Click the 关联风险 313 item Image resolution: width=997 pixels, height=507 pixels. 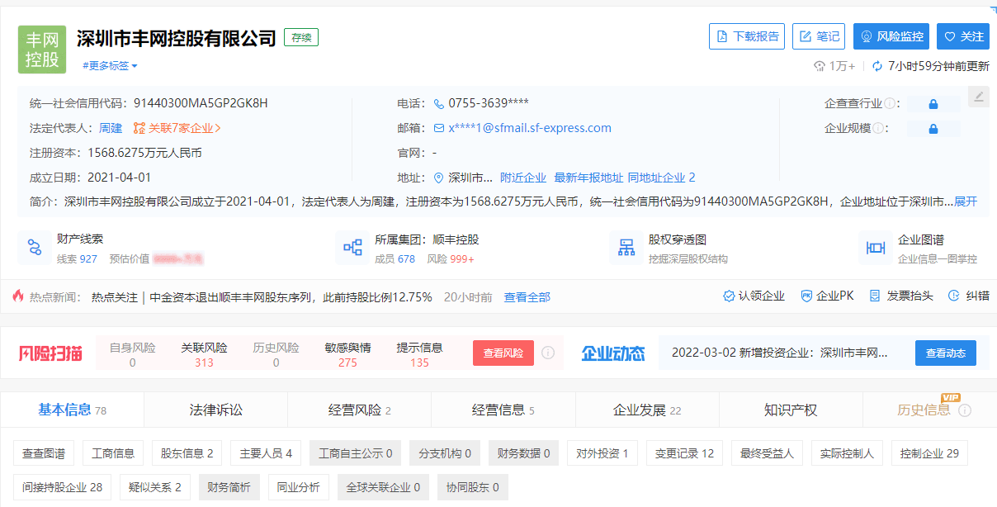[x=204, y=355]
